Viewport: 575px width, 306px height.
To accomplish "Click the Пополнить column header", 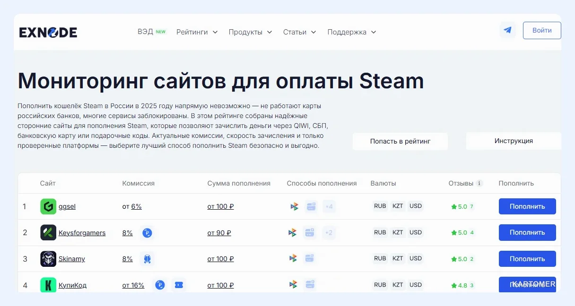I will pos(516,183).
